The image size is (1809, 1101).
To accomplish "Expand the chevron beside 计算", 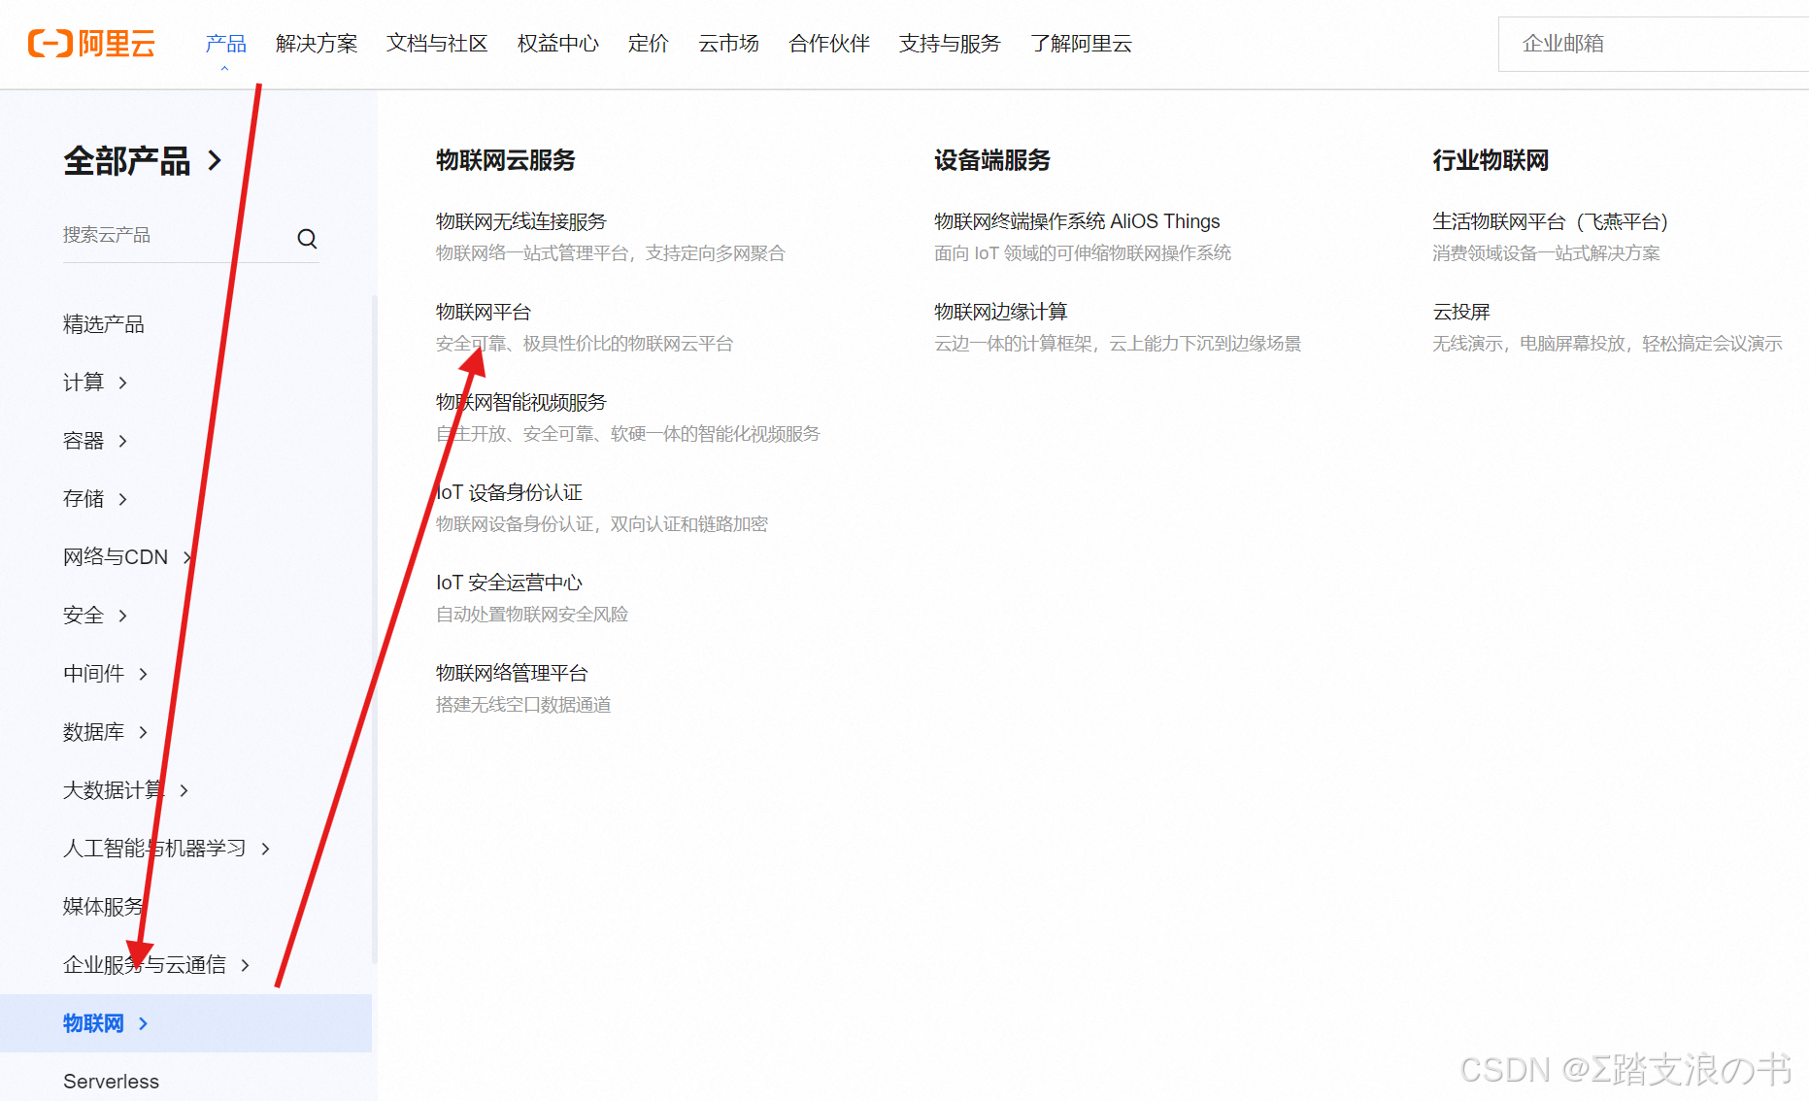I will pyautogui.click(x=123, y=383).
